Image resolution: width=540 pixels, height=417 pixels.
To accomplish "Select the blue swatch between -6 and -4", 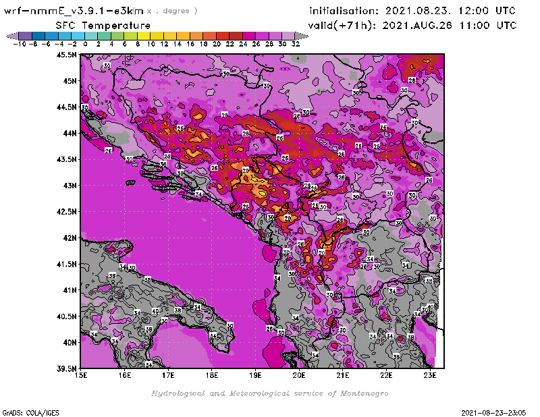I will pyautogui.click(x=52, y=36).
